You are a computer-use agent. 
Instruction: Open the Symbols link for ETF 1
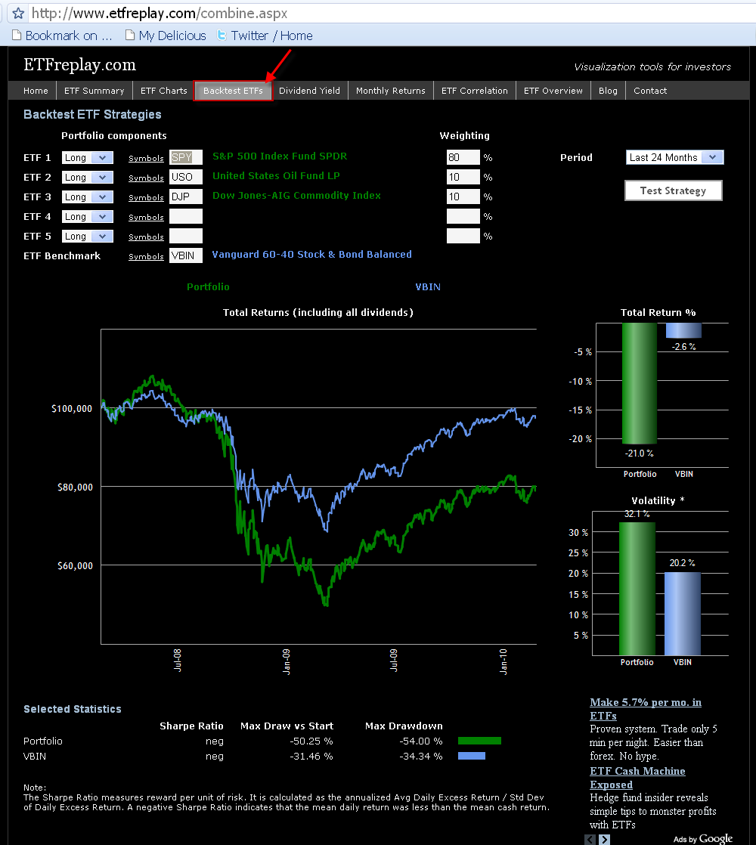(x=146, y=159)
